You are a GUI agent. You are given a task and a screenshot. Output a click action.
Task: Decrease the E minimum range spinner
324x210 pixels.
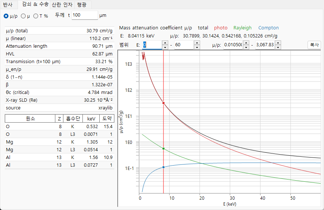165,47
